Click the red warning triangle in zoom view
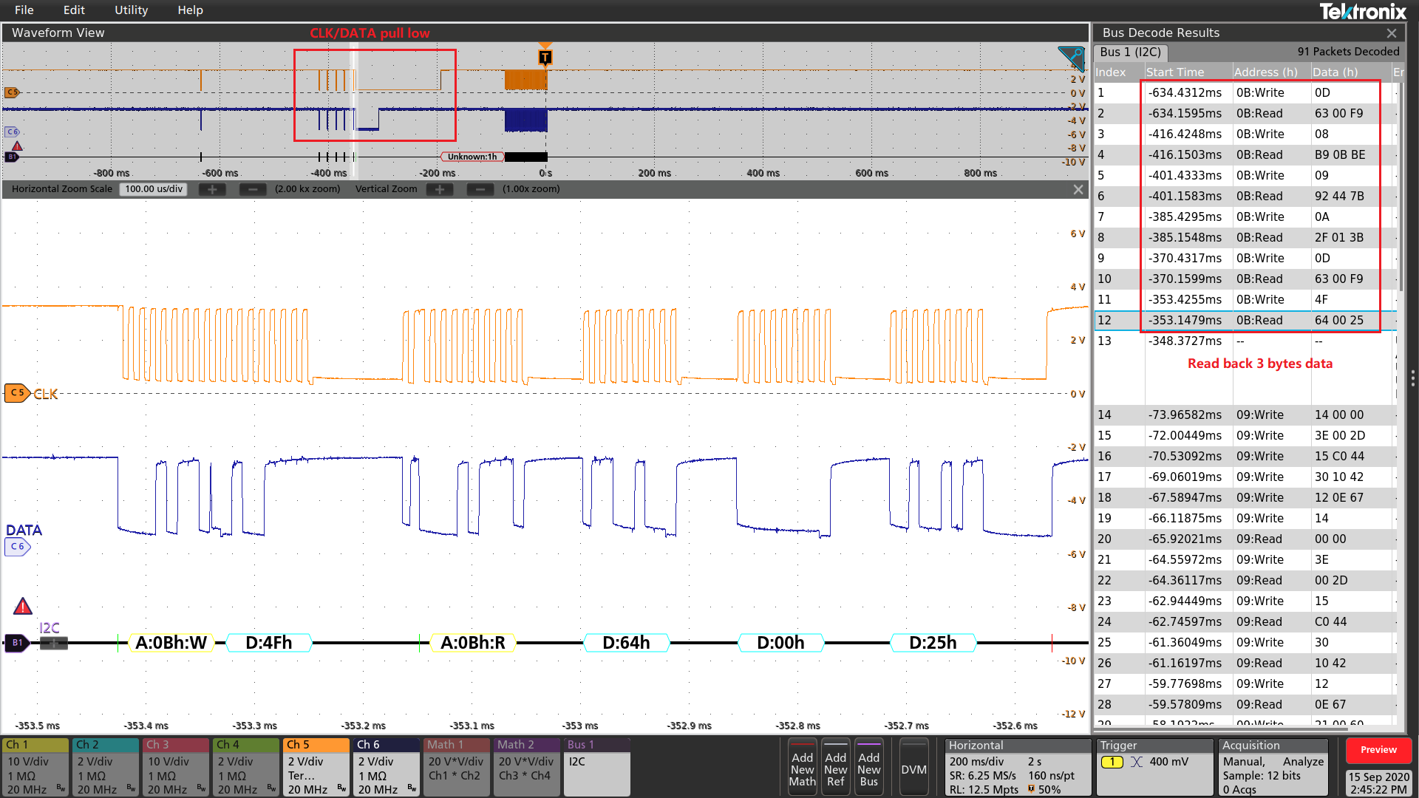The width and height of the screenshot is (1419, 798). [23, 607]
